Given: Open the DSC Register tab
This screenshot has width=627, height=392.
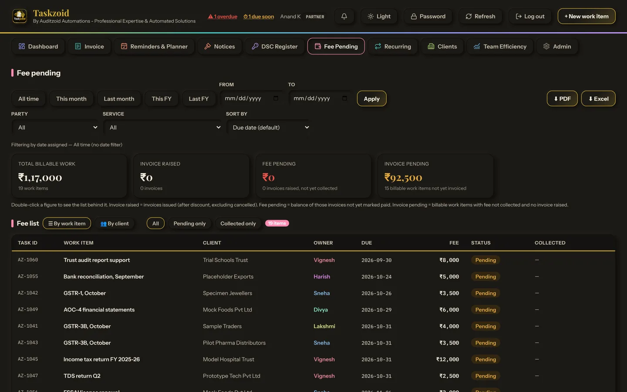Looking at the screenshot, I should tap(274, 47).
